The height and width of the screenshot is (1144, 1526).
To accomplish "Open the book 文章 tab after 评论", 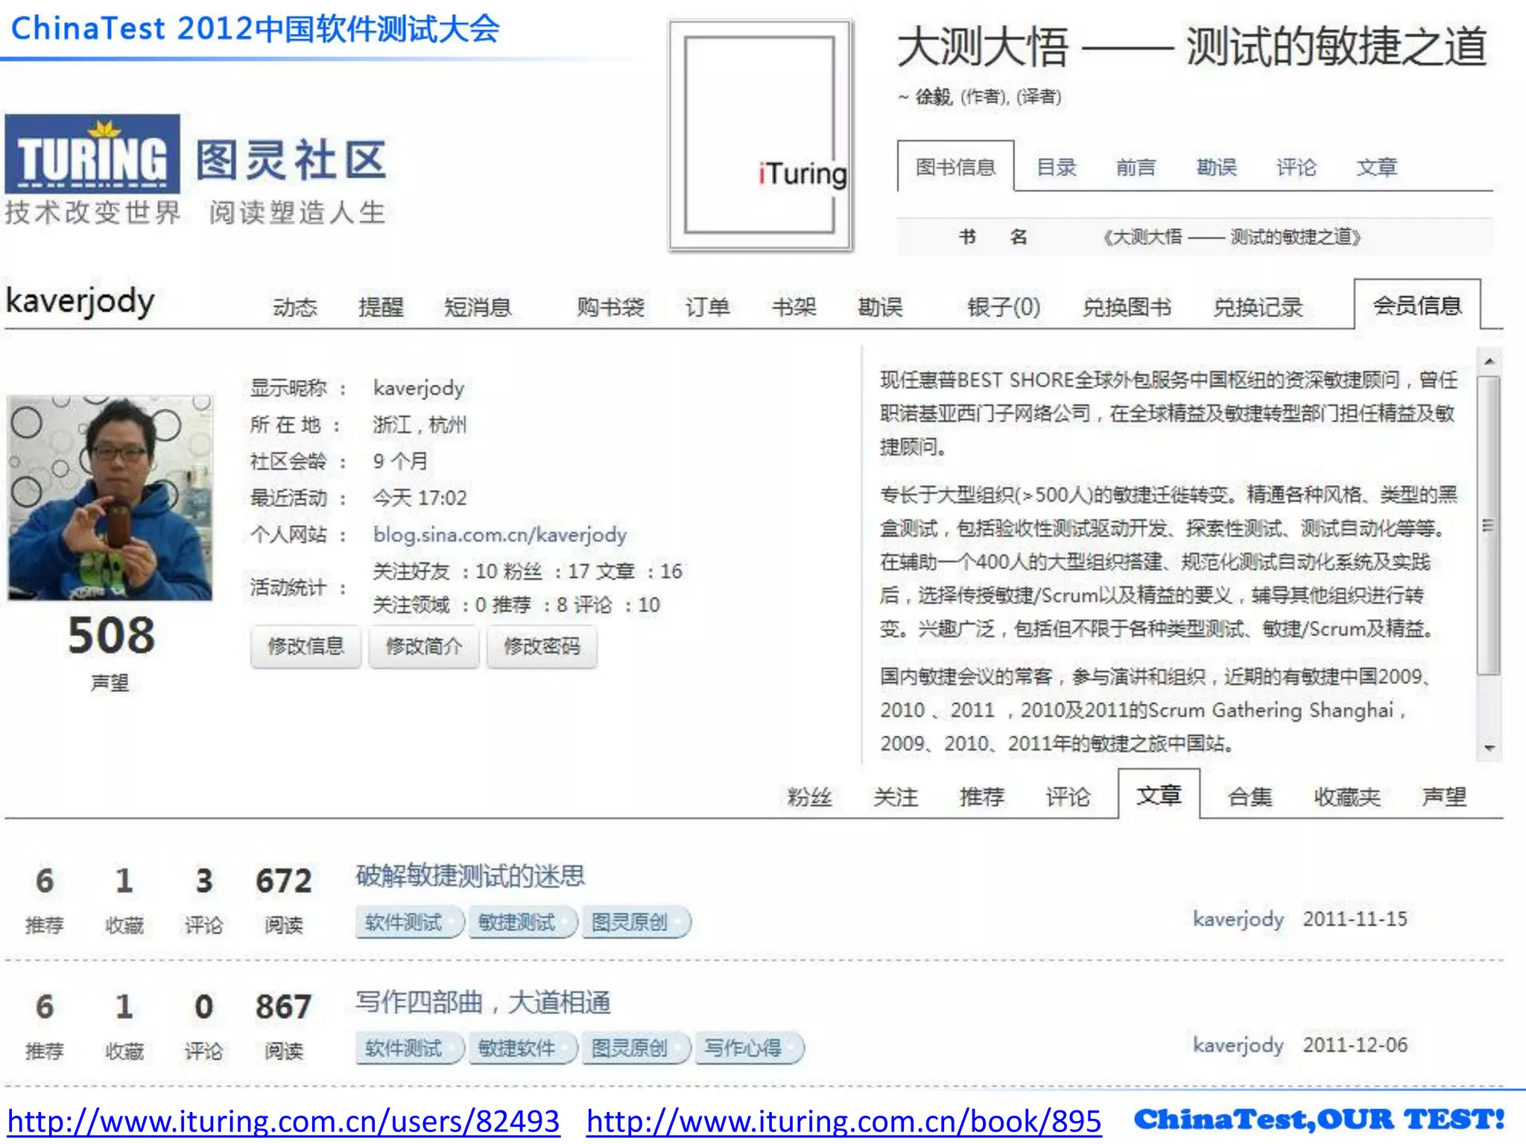I will coord(1377,167).
